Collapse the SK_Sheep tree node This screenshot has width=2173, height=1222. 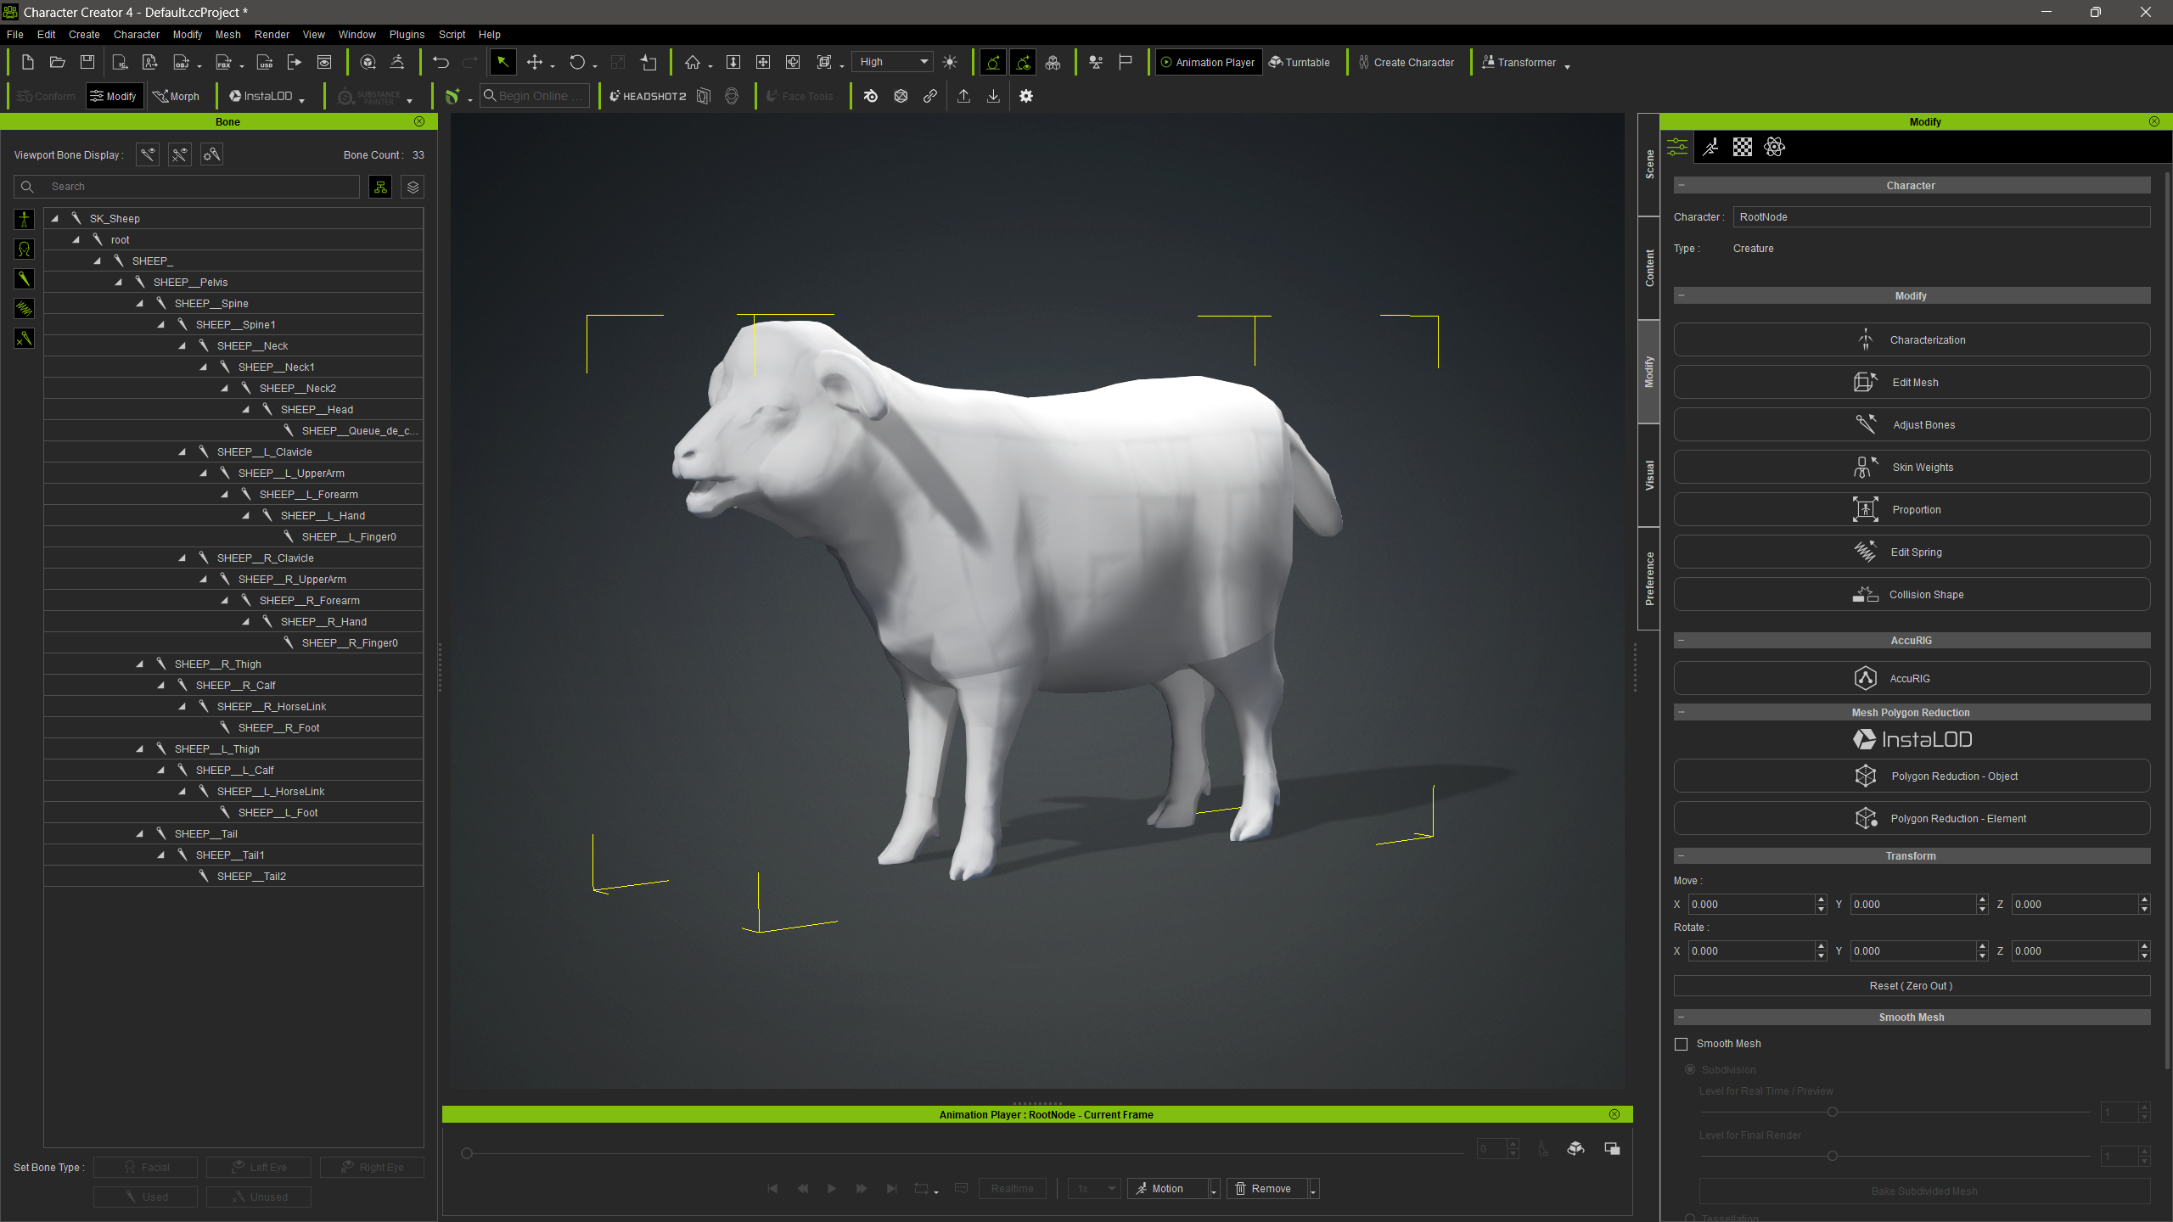tap(55, 218)
